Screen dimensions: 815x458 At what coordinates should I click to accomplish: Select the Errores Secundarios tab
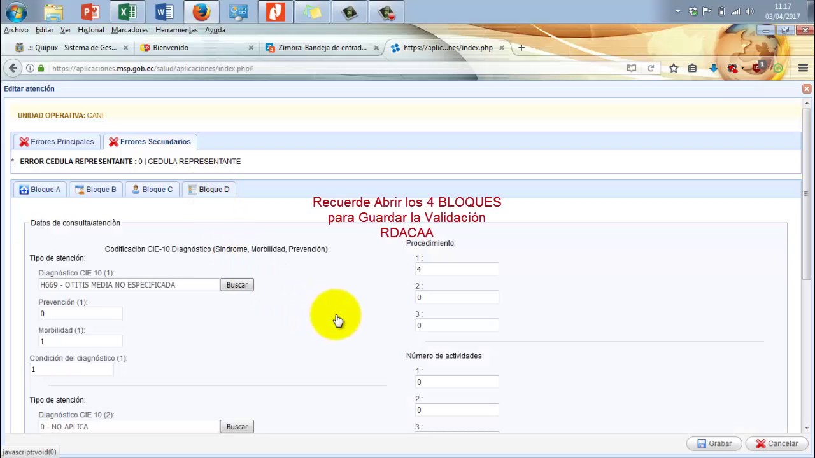point(150,142)
